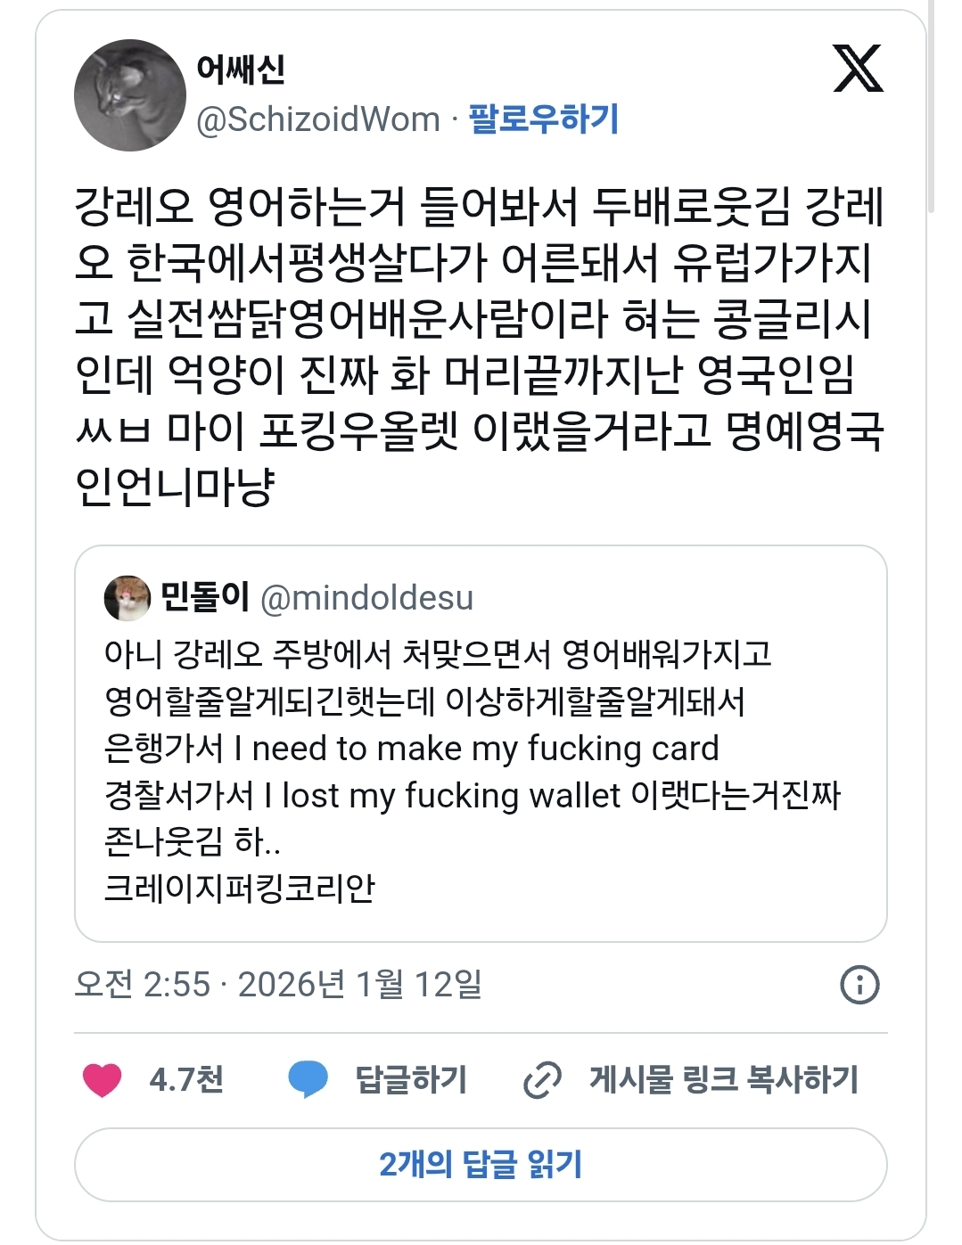Image resolution: width=962 pixels, height=1245 pixels.
Task: Open 민돌이 small profile avatar
Action: click(x=127, y=598)
